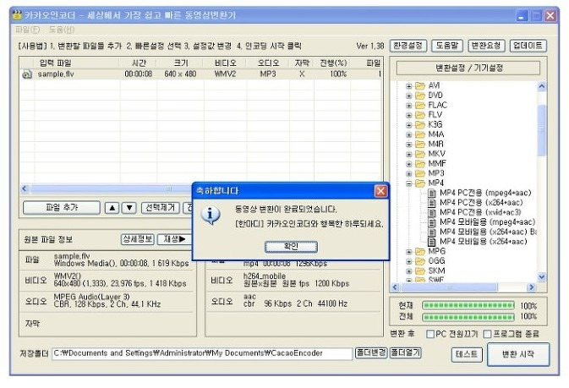Select the MKV folder icon
569x388 pixels.
point(420,154)
